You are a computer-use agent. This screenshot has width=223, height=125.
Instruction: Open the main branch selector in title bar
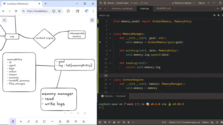(x=144, y=3)
